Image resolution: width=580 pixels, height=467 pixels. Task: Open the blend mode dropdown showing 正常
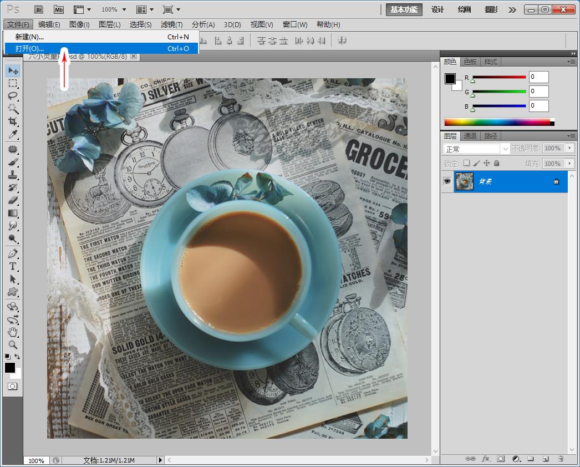[x=476, y=149]
